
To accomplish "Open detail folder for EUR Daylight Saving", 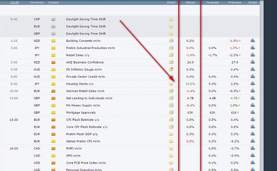I will (171, 26).
